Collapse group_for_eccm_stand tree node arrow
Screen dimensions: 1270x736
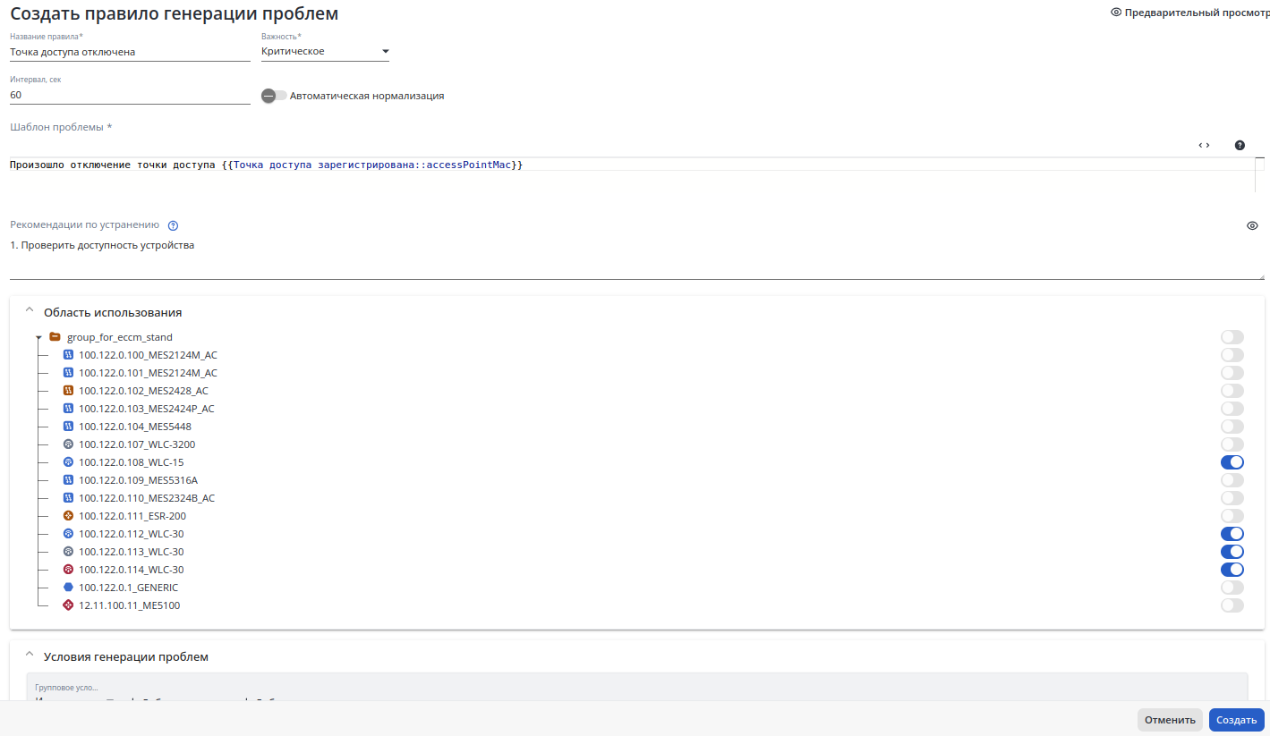pos(38,338)
